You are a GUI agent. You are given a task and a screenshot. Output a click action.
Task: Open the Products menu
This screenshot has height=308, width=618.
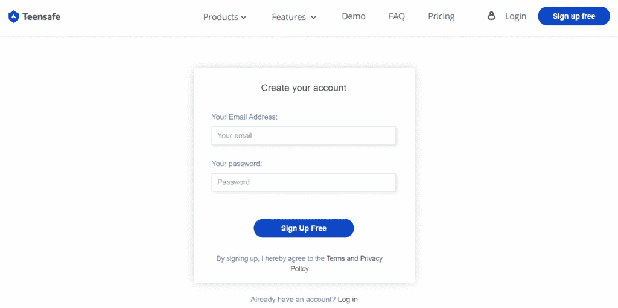[x=221, y=17]
